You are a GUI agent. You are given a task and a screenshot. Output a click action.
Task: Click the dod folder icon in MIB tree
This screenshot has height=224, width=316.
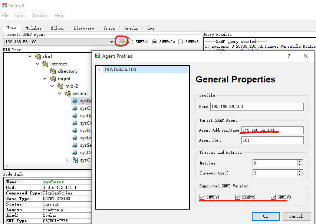(x=38, y=57)
